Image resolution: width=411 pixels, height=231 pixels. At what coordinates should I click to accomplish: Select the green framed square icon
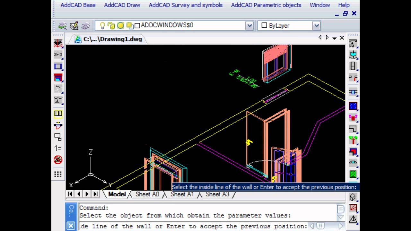(353, 174)
